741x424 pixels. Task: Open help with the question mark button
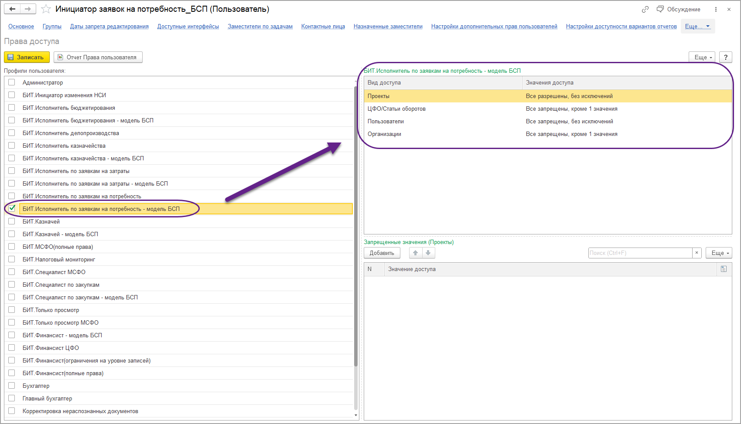coord(726,57)
